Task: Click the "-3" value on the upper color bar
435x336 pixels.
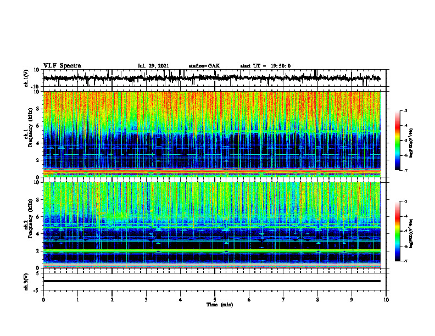Action: [x=405, y=110]
